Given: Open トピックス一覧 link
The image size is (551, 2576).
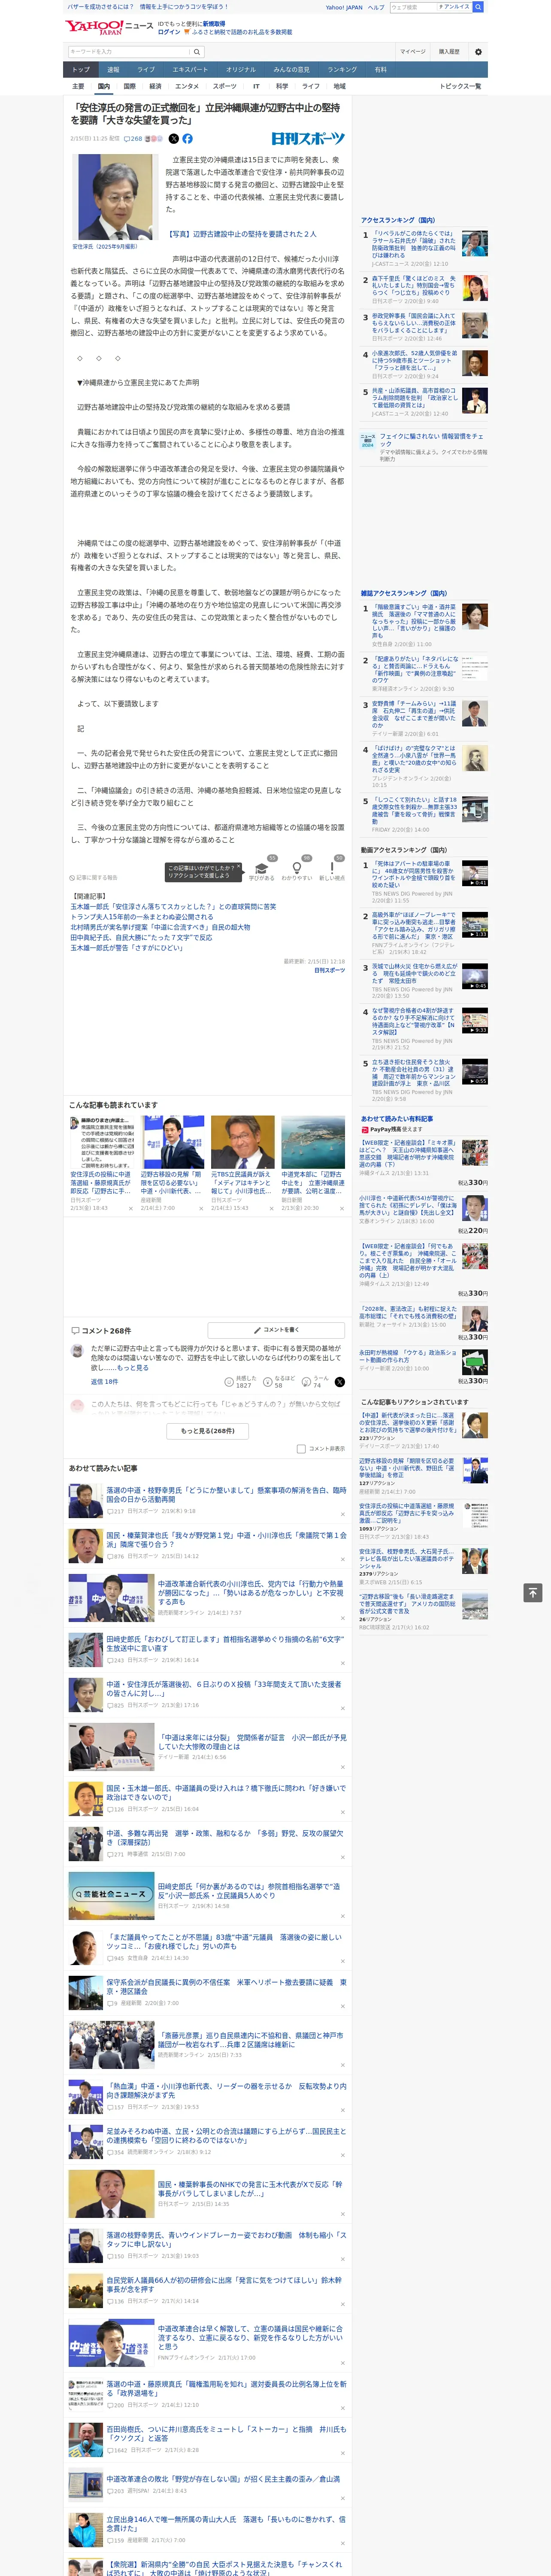Looking at the screenshot, I should coord(460,86).
